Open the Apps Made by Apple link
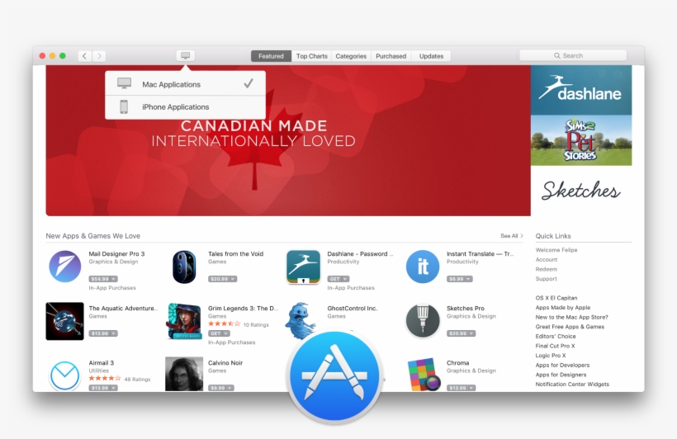 click(562, 307)
